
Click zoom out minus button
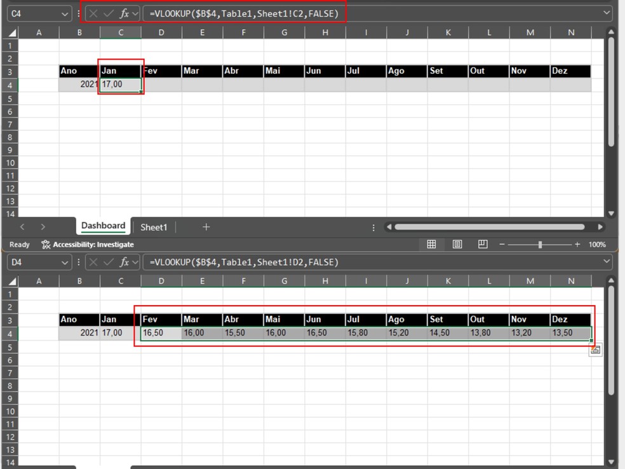pyautogui.click(x=502, y=244)
